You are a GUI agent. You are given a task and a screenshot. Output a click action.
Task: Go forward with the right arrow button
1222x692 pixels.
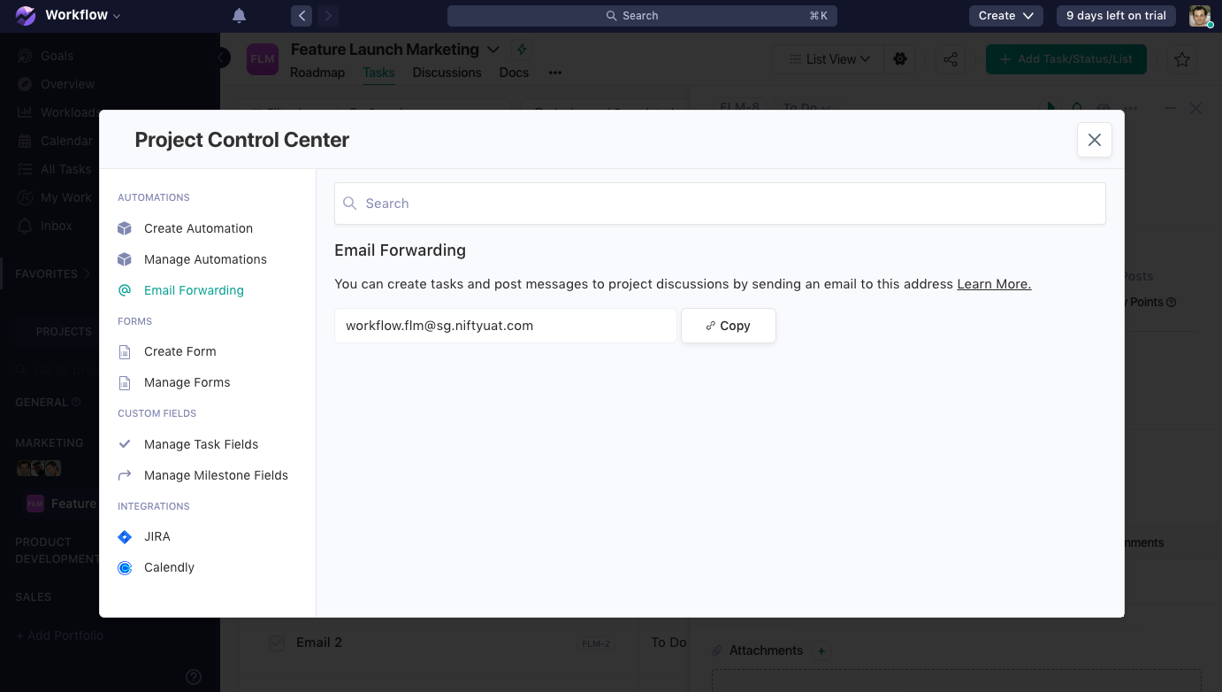(328, 16)
